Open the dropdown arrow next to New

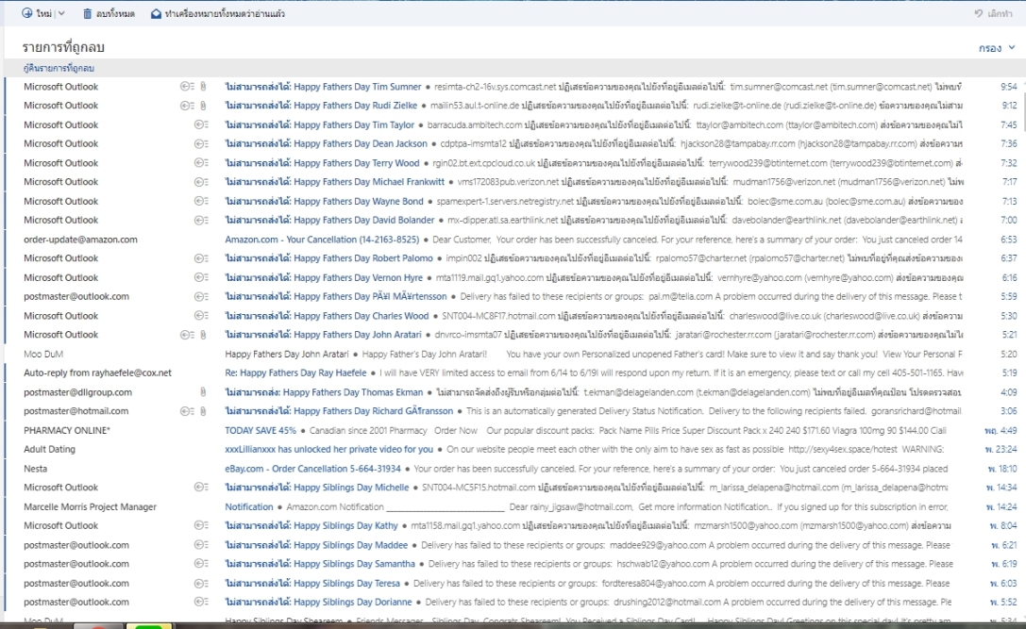tap(61, 13)
